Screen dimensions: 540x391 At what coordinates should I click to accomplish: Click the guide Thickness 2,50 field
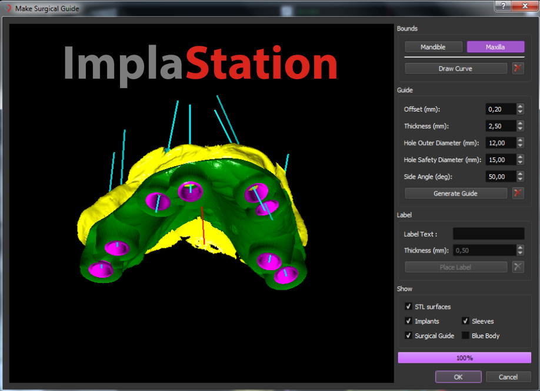501,126
